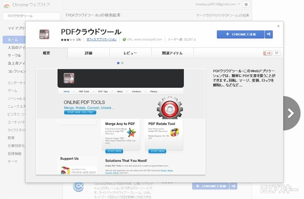Viewport: 304px width, 199px height.
Task: Select ゲーム in the sidebar
Action: 13,90
